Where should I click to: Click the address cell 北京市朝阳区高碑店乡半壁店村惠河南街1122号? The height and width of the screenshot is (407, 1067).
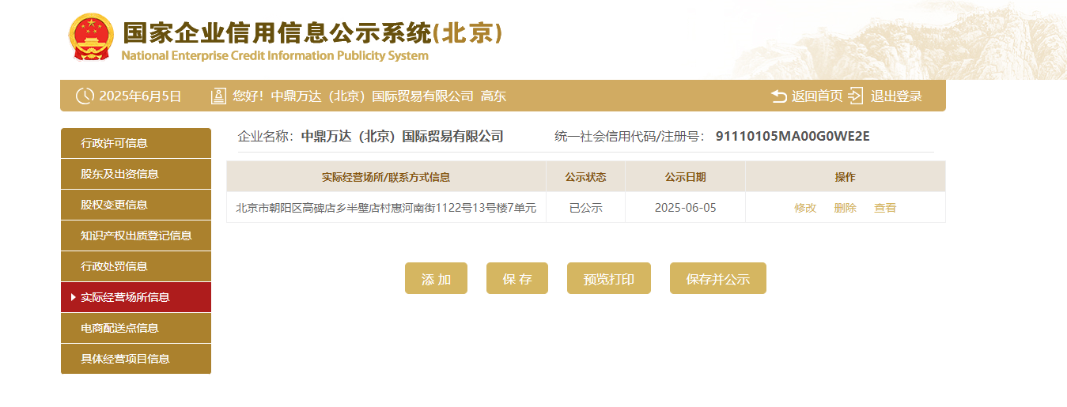[386, 208]
